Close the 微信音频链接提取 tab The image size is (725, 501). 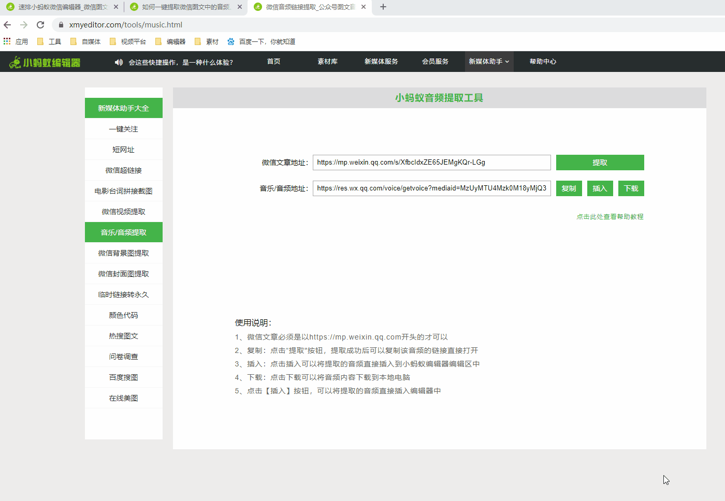coord(363,7)
